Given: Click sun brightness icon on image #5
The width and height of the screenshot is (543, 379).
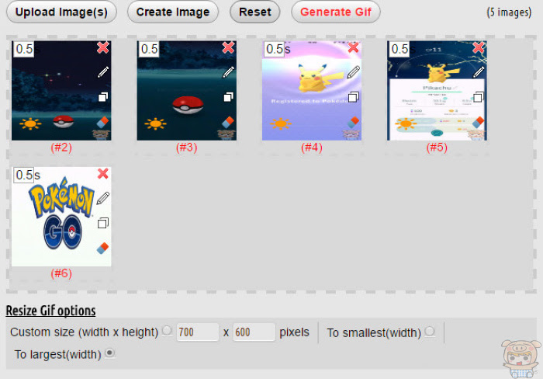Looking at the screenshot, I should (x=406, y=123).
